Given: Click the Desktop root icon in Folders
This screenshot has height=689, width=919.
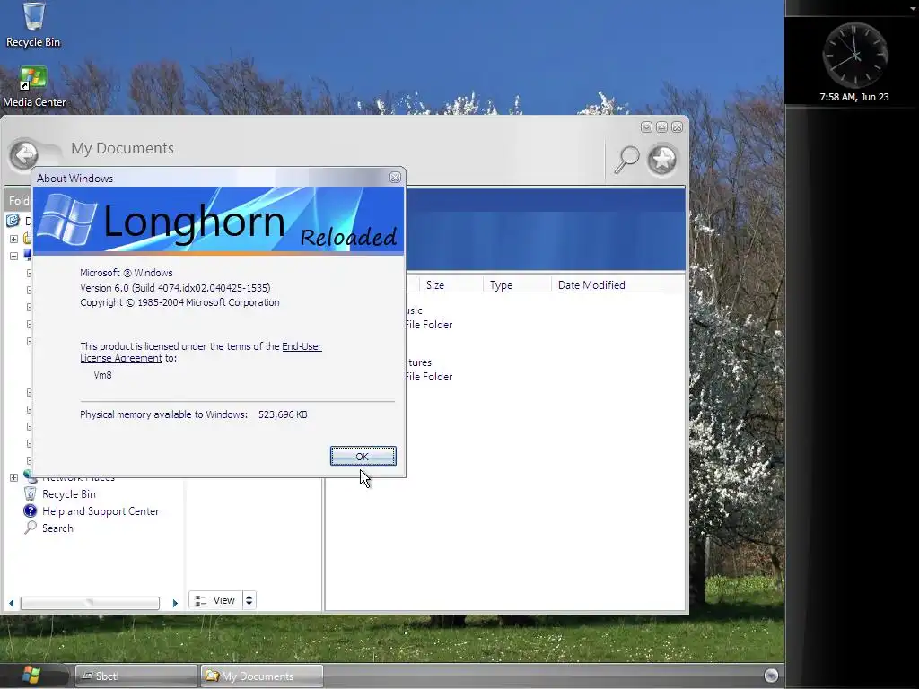Looking at the screenshot, I should tap(13, 221).
